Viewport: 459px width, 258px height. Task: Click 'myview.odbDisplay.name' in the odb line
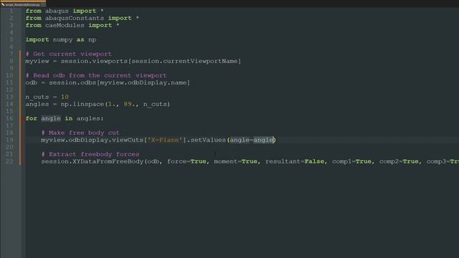tap(143, 83)
